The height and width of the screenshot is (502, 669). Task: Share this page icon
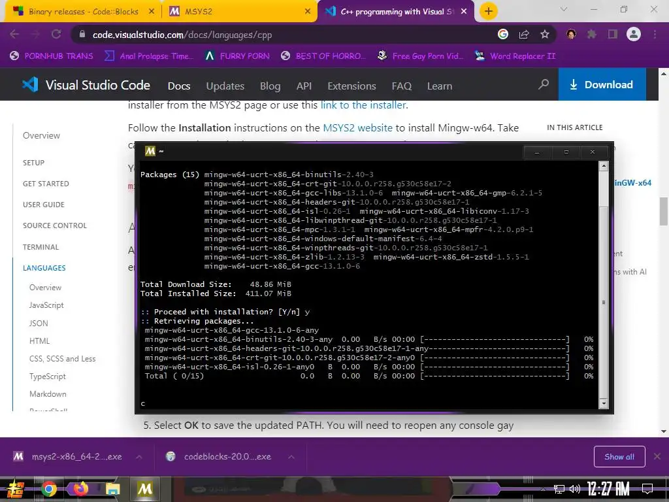click(x=524, y=34)
